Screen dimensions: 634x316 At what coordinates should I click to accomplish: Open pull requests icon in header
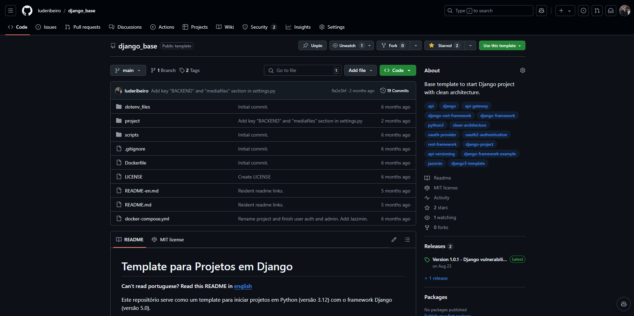click(x=597, y=11)
